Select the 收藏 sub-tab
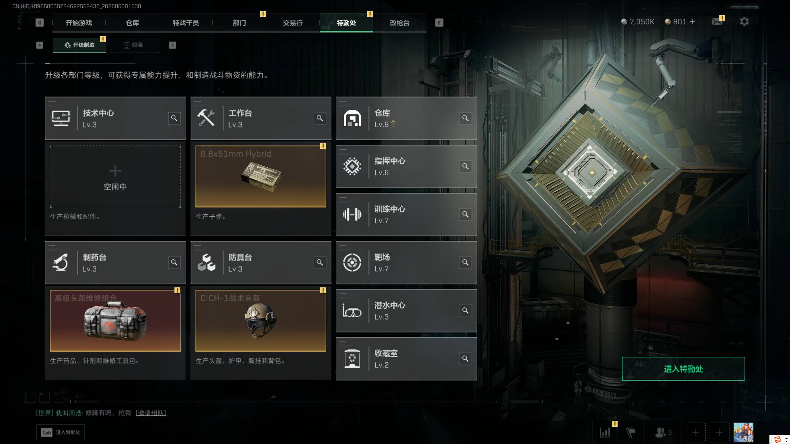 (x=133, y=45)
